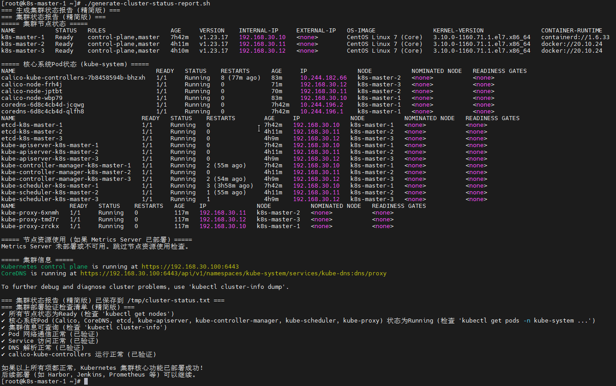Select containerd://1.6.33 runtime value
The width and height of the screenshot is (616, 386).
pyautogui.click(x=576, y=37)
